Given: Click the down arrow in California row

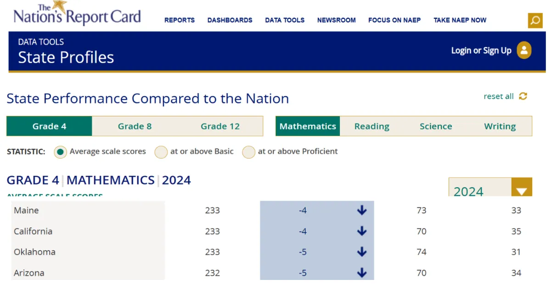Looking at the screenshot, I should click(362, 231).
